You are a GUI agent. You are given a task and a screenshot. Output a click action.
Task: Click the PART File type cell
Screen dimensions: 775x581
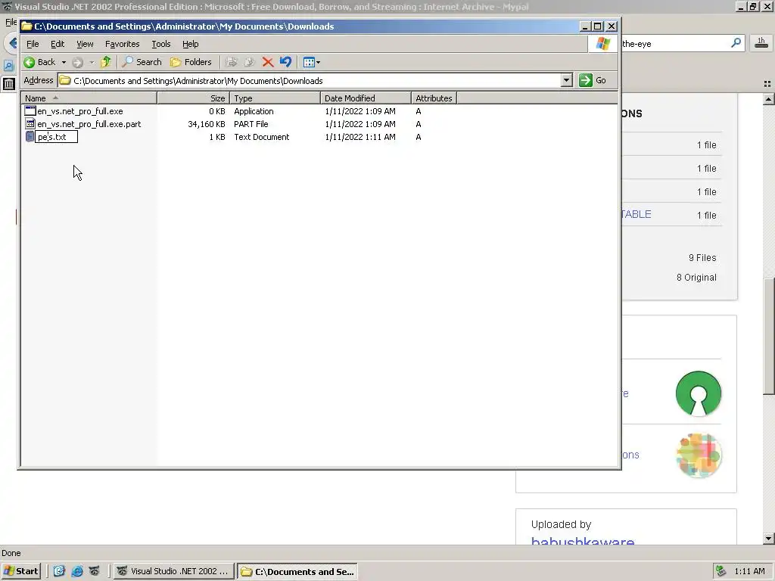pyautogui.click(x=251, y=124)
